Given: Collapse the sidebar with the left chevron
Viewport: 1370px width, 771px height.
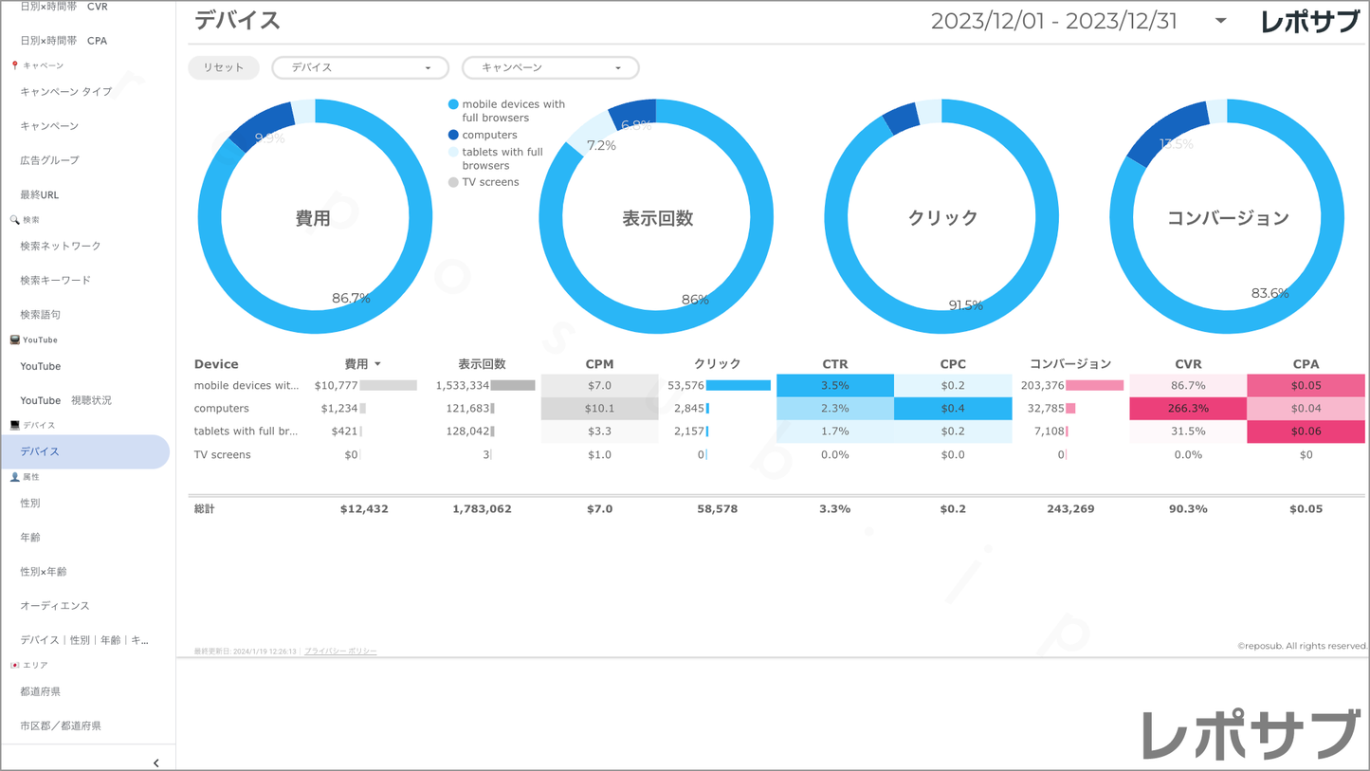Looking at the screenshot, I should pos(156,762).
